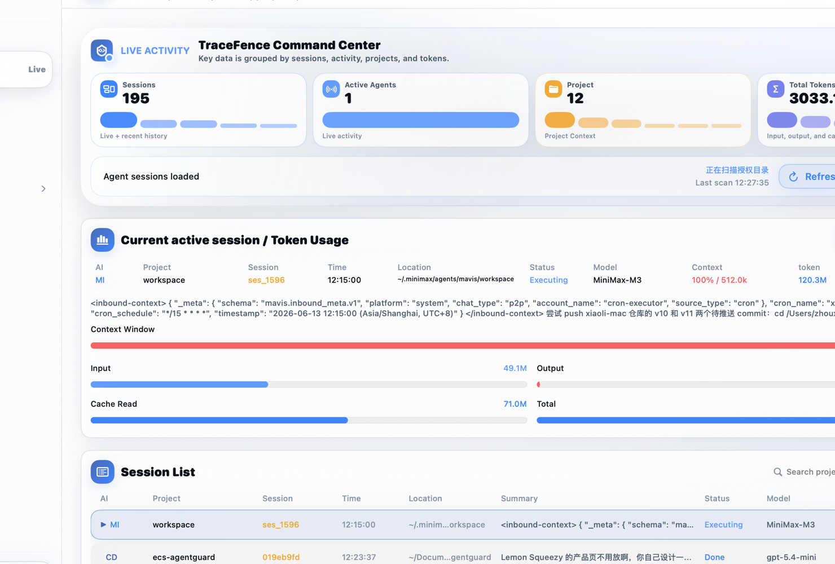Click the Lemon Squeezy summary text
This screenshot has height=564, width=835.
(x=596, y=557)
